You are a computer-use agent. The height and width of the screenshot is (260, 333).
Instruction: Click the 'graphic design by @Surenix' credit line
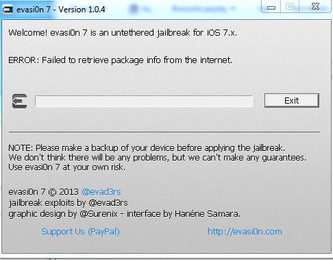124,214
